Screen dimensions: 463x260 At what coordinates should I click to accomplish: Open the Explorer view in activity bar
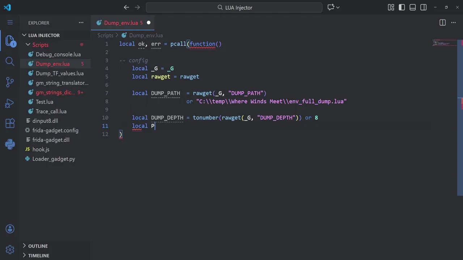[x=10, y=41]
